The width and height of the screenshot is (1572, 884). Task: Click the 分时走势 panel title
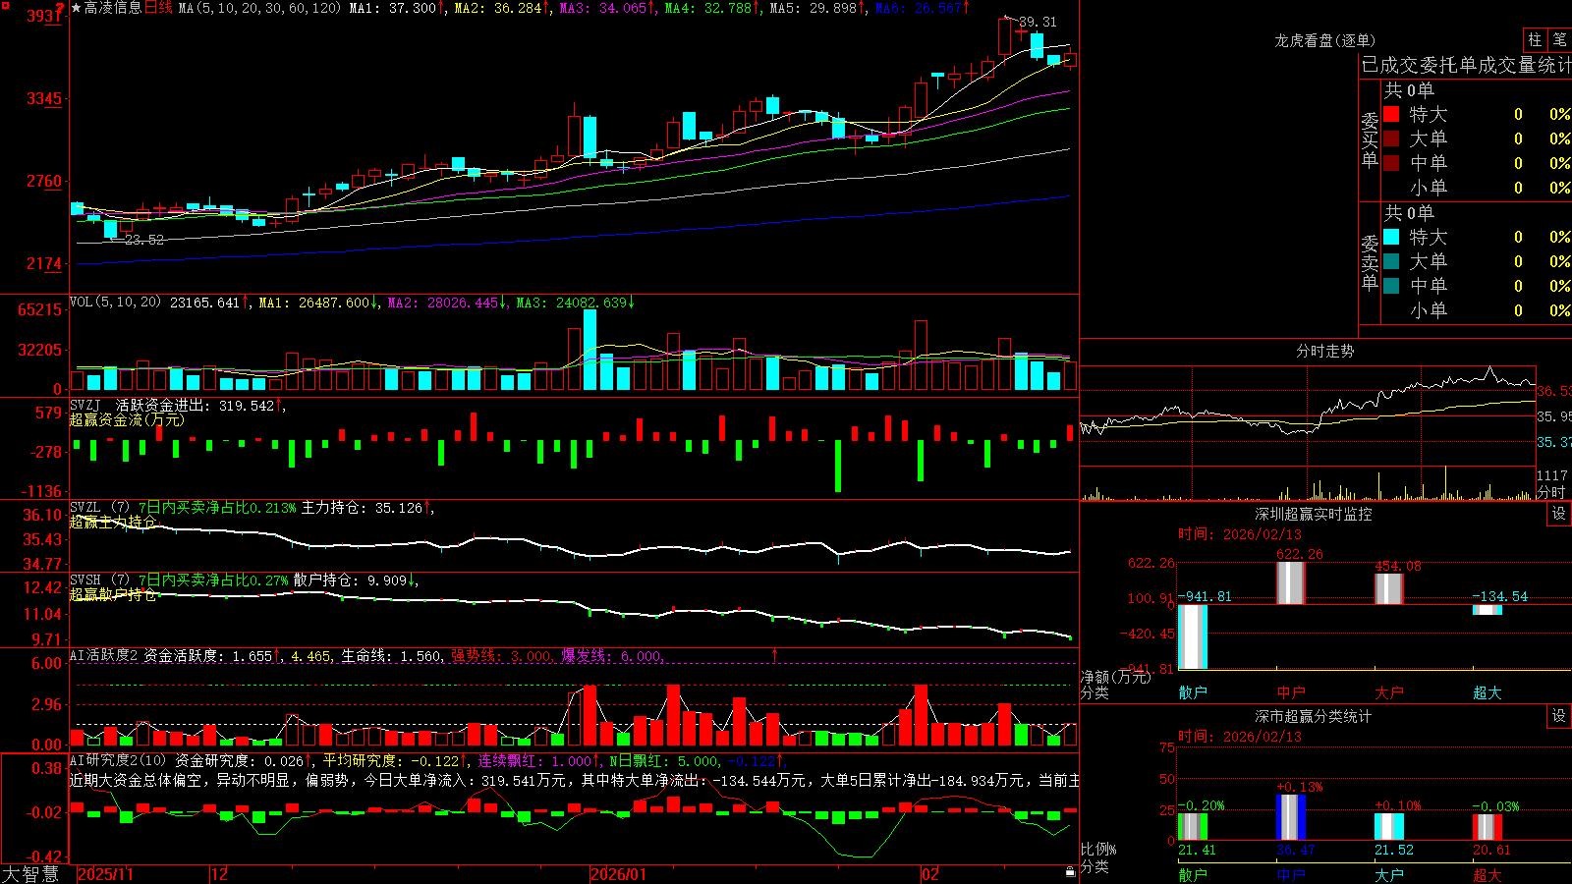pyautogui.click(x=1324, y=351)
